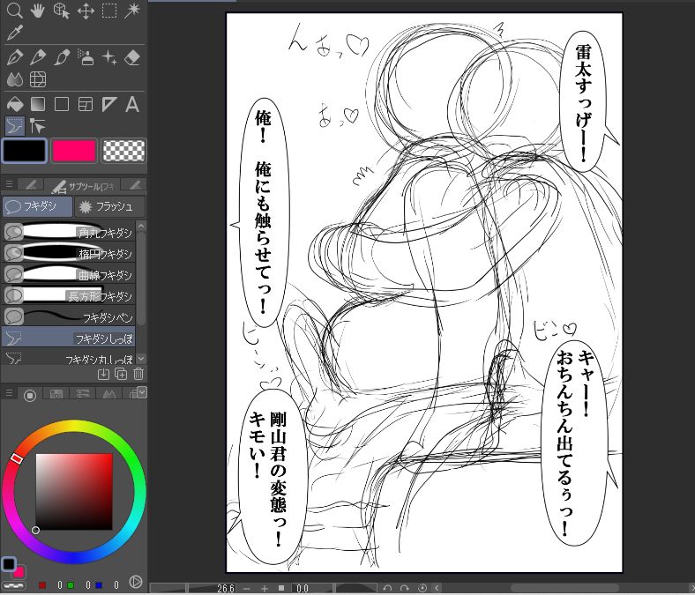
Task: Select small pink sub color box below wheel
Action: pyautogui.click(x=19, y=572)
